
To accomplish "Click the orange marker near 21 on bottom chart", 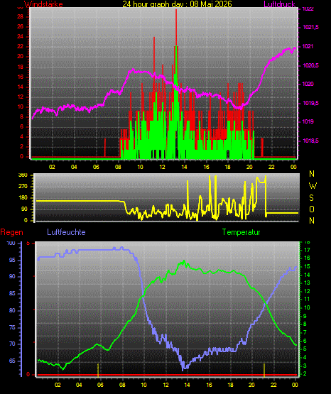I will click(264, 370).
